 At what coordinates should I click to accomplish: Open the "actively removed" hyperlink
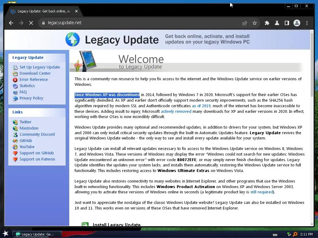point(176,112)
